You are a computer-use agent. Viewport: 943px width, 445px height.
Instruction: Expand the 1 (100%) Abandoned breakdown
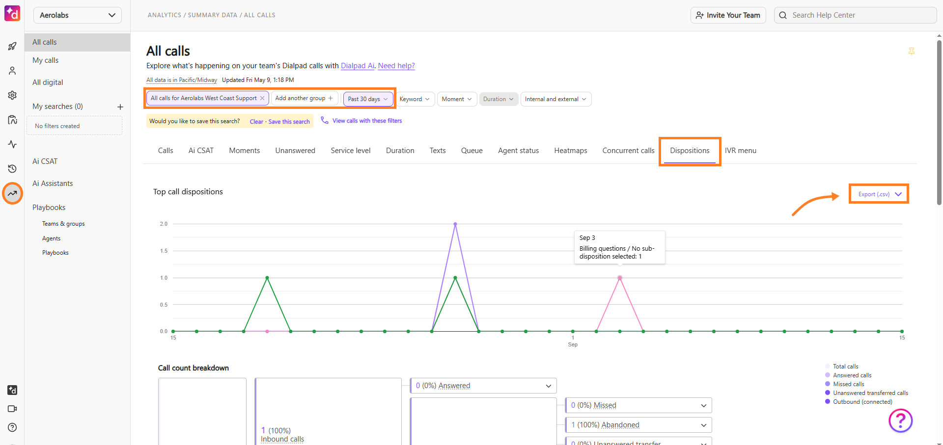pos(638,425)
